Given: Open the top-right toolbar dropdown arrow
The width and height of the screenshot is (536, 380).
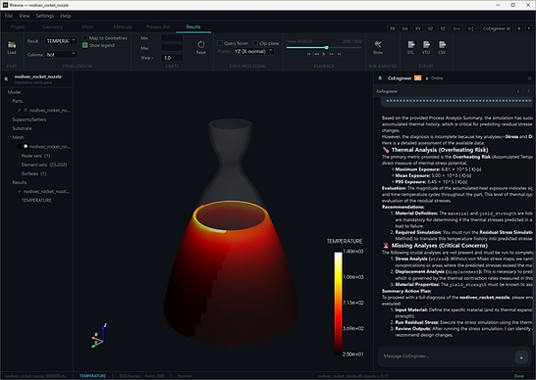Looking at the screenshot, I should click(x=528, y=28).
